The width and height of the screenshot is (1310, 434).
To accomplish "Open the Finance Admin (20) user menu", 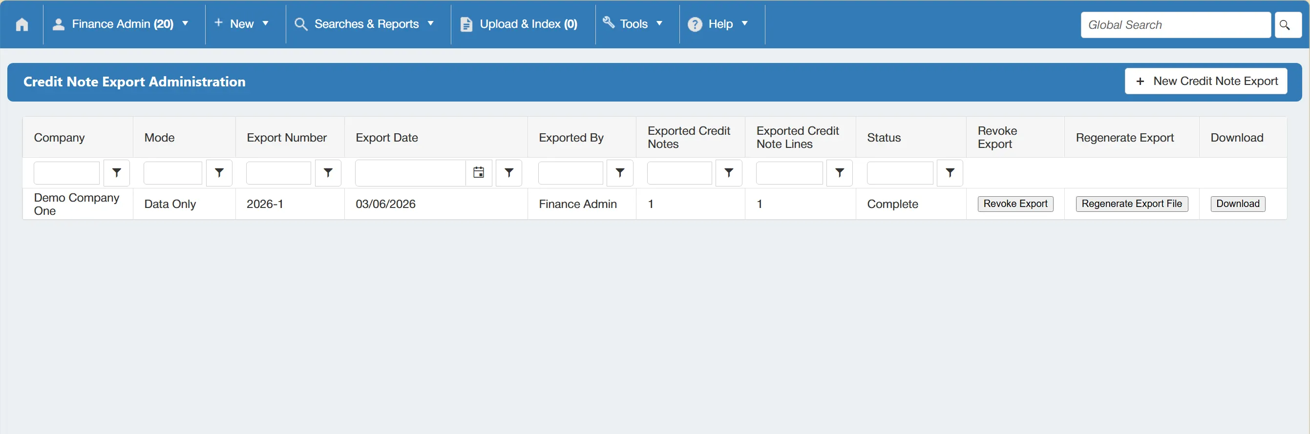I will click(121, 24).
